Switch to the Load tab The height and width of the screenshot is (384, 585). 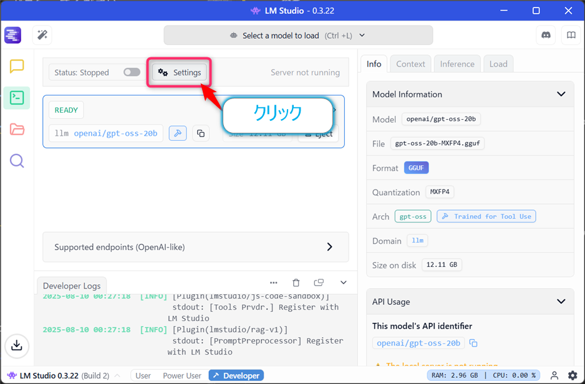[x=498, y=64]
